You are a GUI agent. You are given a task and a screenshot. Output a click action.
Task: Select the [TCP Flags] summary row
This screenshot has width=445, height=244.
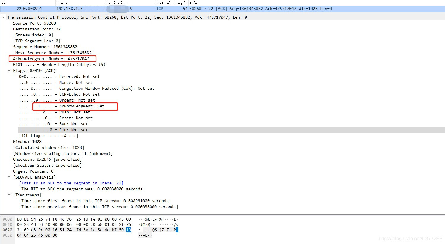coord(49,136)
